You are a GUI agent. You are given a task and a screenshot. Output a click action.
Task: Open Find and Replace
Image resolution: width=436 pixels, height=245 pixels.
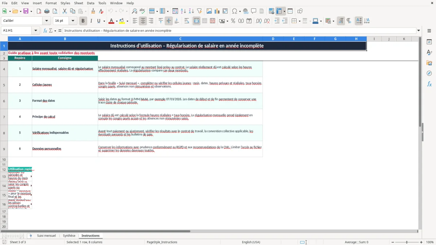134,11
